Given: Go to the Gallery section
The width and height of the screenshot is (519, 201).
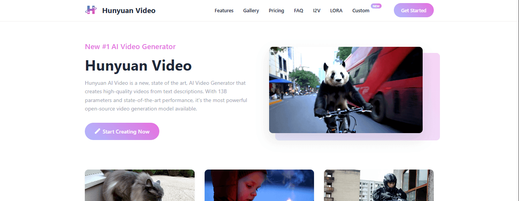Looking at the screenshot, I should pos(251,11).
